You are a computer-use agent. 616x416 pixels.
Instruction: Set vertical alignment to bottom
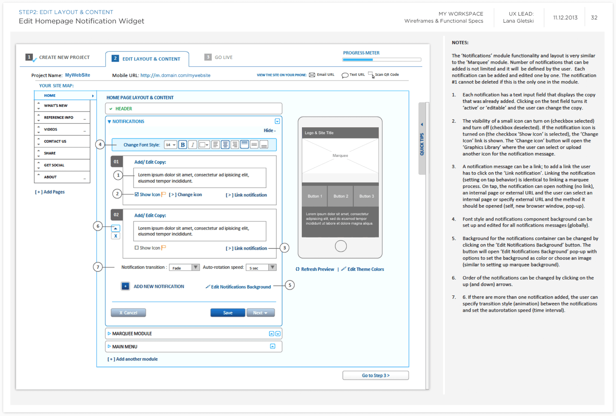(264, 145)
